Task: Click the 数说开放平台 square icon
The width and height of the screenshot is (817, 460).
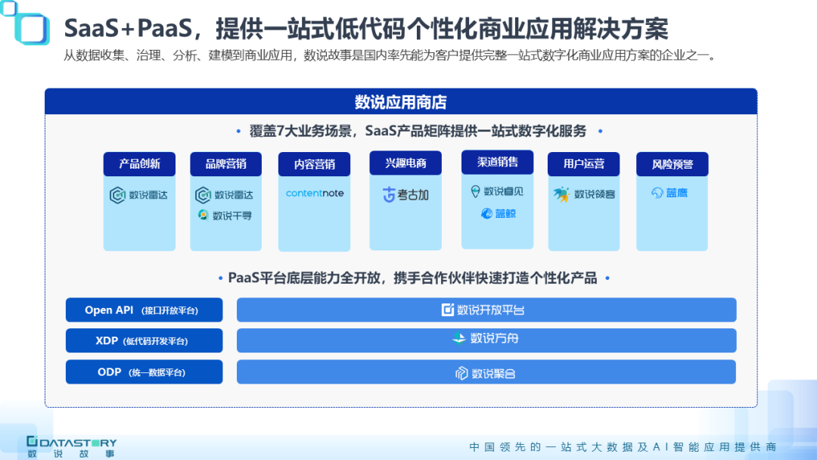Action: click(x=448, y=310)
